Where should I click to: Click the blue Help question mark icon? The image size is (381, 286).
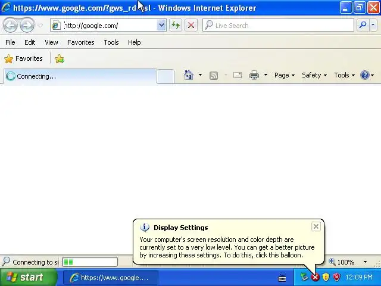pyautogui.click(x=365, y=75)
